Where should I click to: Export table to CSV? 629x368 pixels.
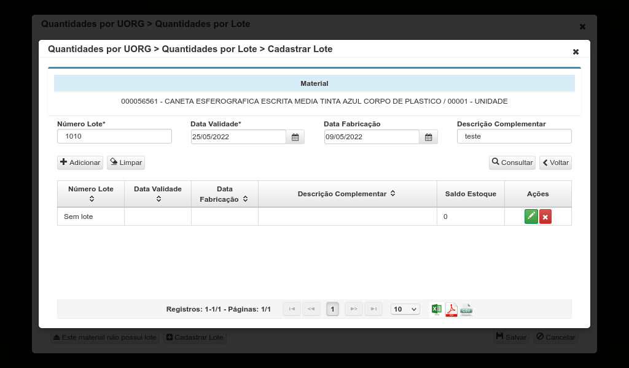(x=466, y=309)
